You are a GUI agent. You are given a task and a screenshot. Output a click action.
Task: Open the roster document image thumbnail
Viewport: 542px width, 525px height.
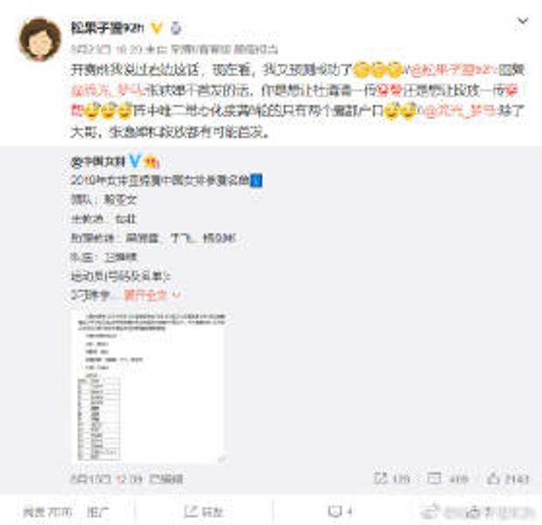pyautogui.click(x=149, y=386)
